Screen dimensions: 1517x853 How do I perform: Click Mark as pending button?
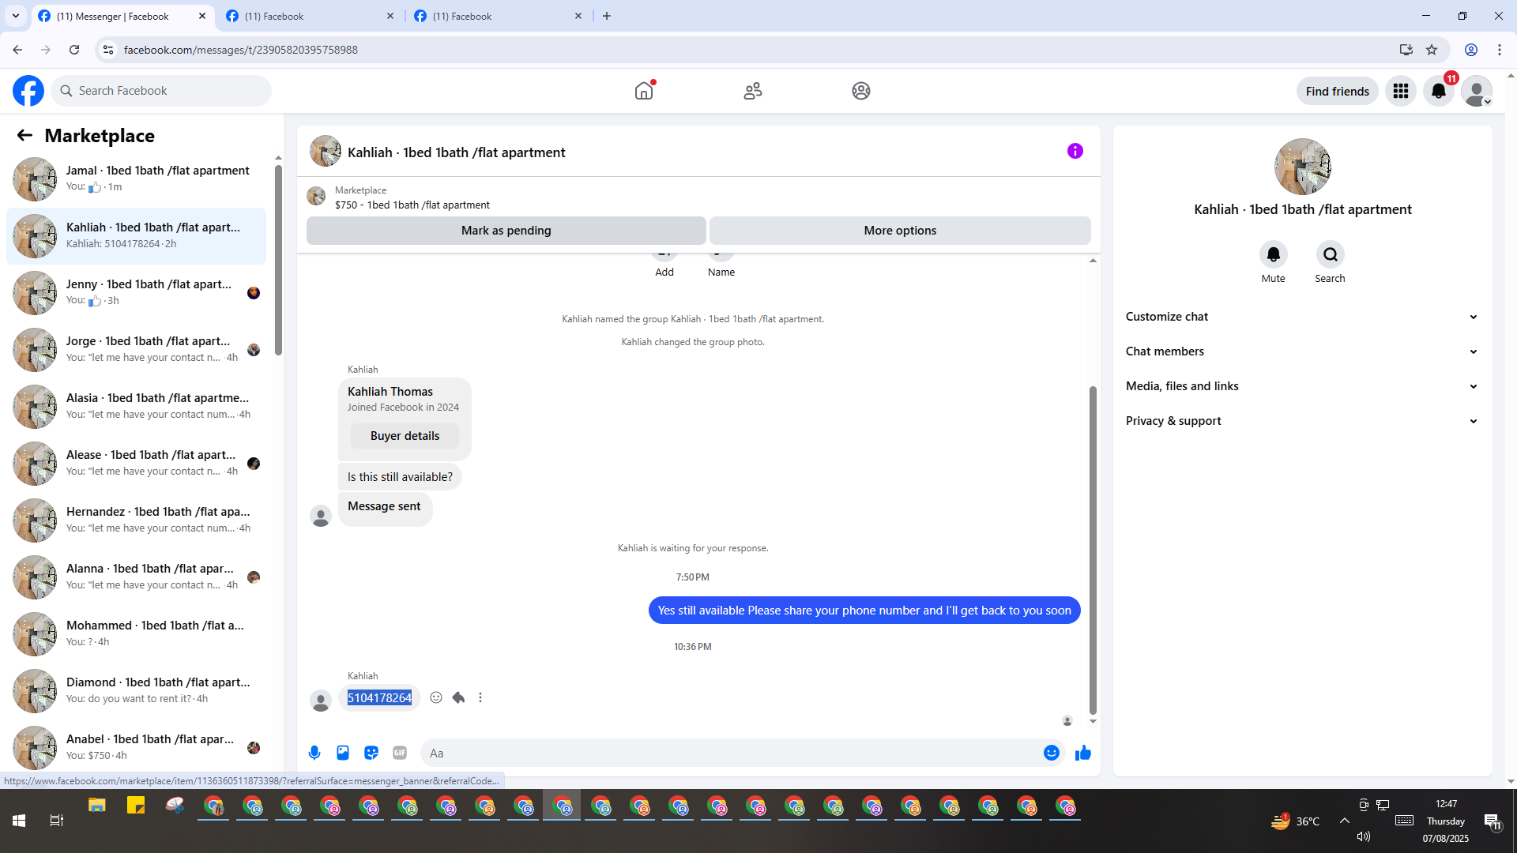pyautogui.click(x=506, y=231)
